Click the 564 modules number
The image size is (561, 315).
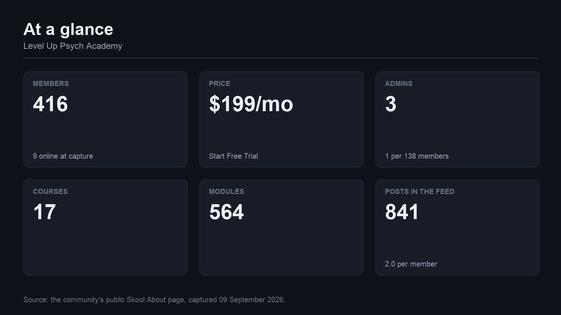226,212
